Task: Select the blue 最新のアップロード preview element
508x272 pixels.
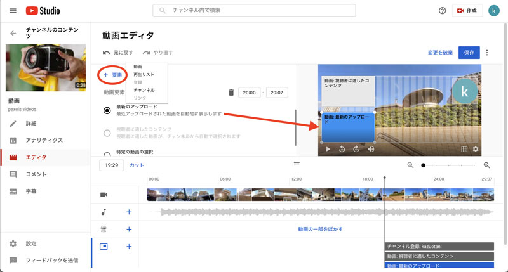Action: tap(348, 127)
